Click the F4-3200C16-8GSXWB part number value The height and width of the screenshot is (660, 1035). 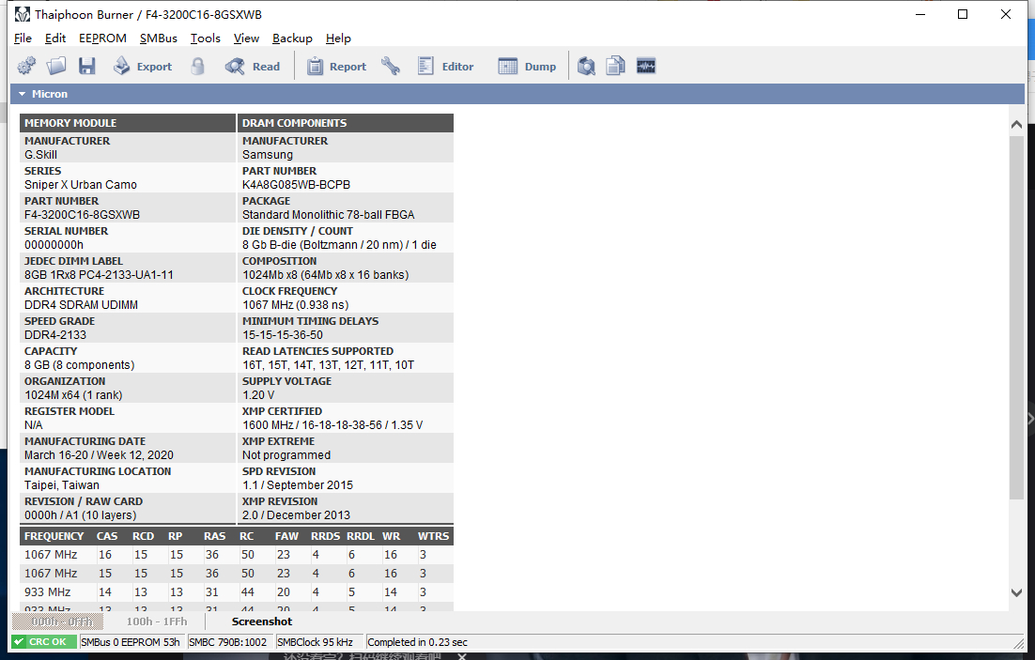coord(83,214)
